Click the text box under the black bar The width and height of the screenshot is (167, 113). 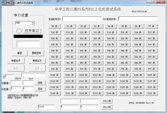pos(28,44)
